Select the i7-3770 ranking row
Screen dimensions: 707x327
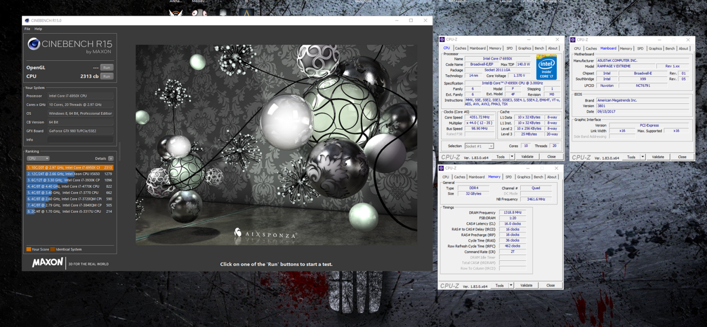click(70, 193)
